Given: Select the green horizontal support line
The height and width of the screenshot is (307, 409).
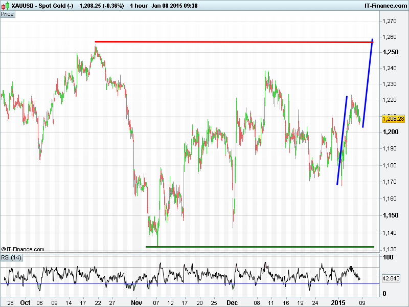Looking at the screenshot, I should [256, 247].
